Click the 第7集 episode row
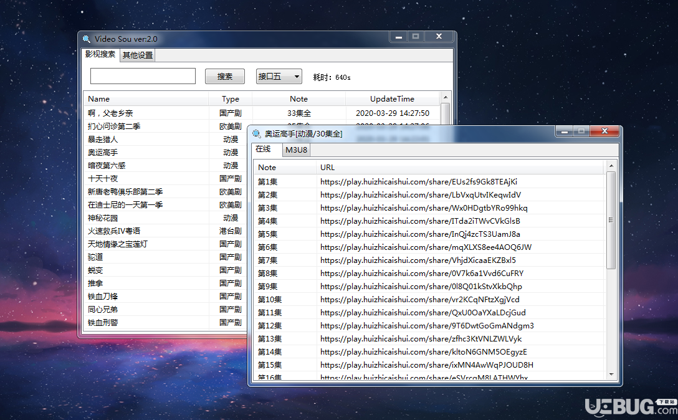Image resolution: width=678 pixels, height=420 pixels. pyautogui.click(x=429, y=260)
